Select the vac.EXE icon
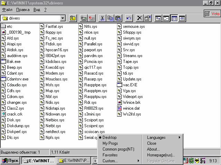The image size is (221, 165). pyautogui.click(x=119, y=85)
